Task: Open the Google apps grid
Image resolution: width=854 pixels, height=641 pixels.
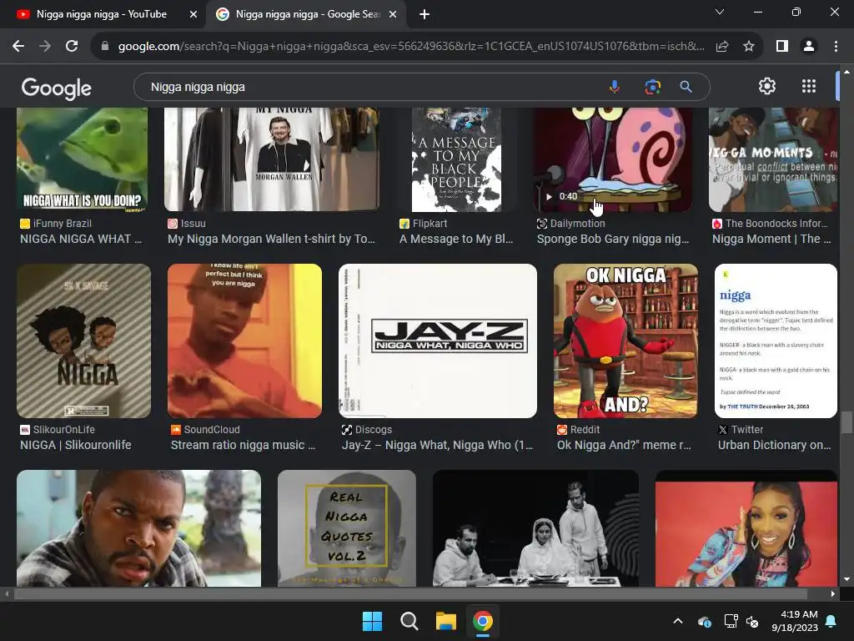Action: pos(809,86)
